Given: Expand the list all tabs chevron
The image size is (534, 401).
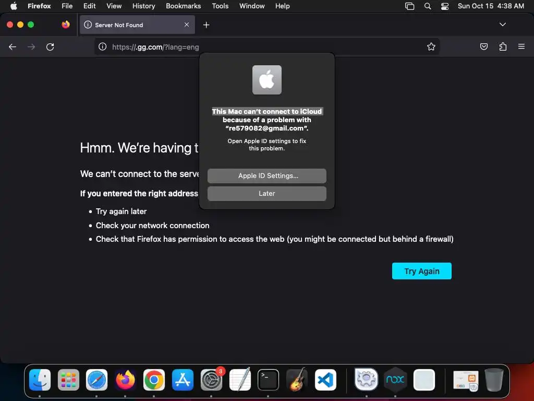Looking at the screenshot, I should (x=502, y=25).
